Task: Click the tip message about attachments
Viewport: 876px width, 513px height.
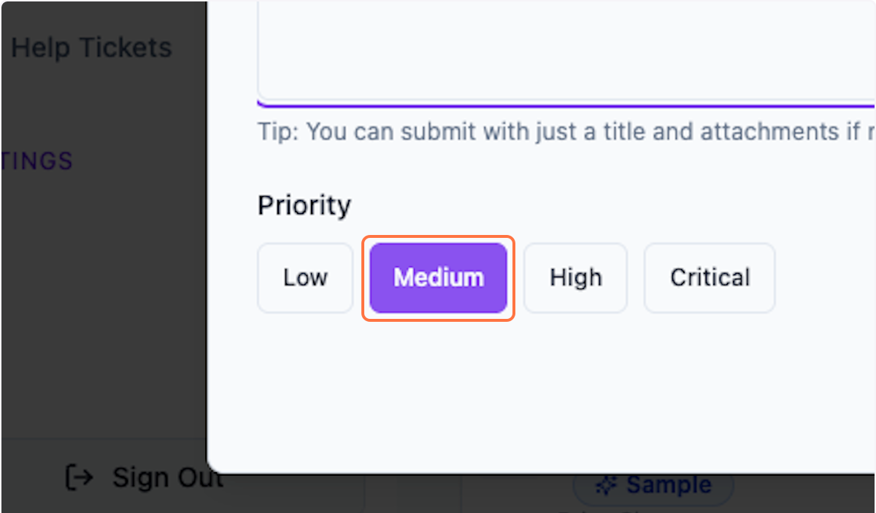Action: pos(511,131)
